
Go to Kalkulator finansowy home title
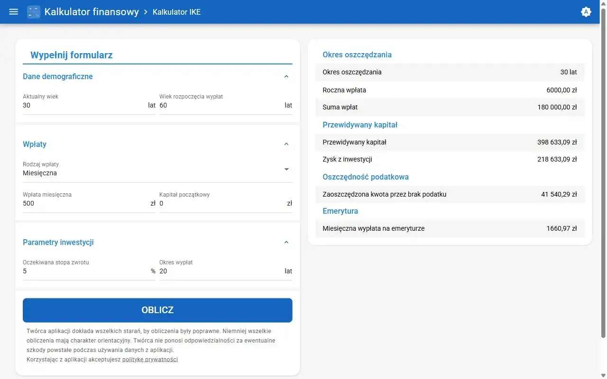[92, 12]
